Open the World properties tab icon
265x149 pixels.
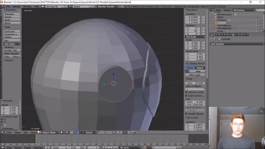tap(225, 35)
